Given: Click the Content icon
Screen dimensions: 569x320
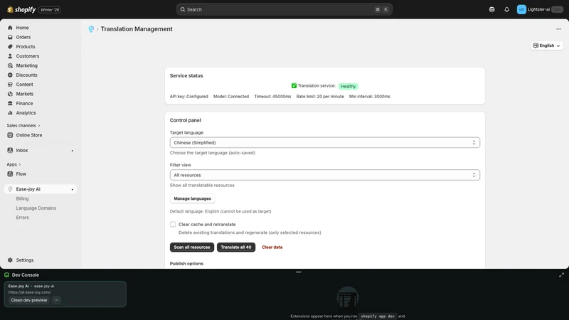Looking at the screenshot, I should point(10,84).
